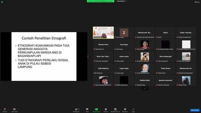This screenshot has width=201, height=113.
Task: Click the muted mic icon beside zoom baa02
Action: [115, 37]
